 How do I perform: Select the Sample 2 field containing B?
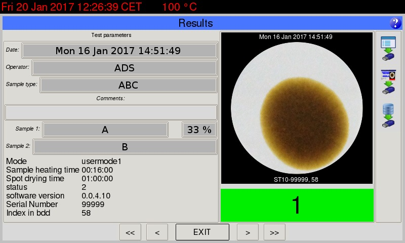point(125,147)
